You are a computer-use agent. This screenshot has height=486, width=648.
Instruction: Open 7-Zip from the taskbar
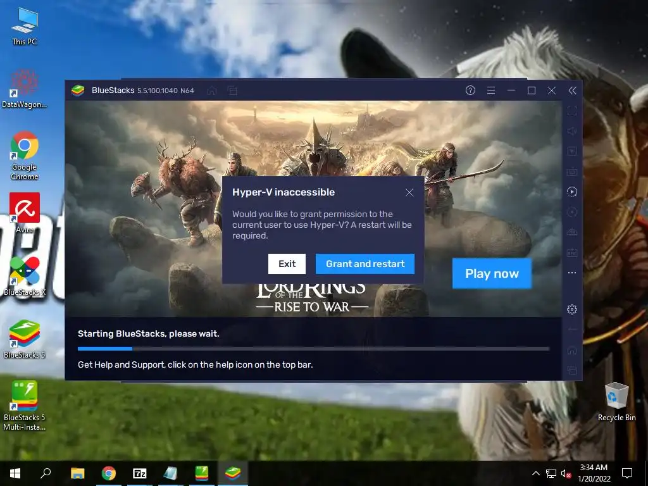[140, 473]
